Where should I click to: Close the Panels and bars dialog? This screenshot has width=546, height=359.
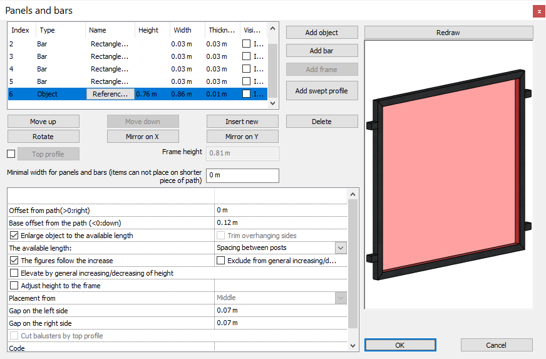tap(538, 11)
